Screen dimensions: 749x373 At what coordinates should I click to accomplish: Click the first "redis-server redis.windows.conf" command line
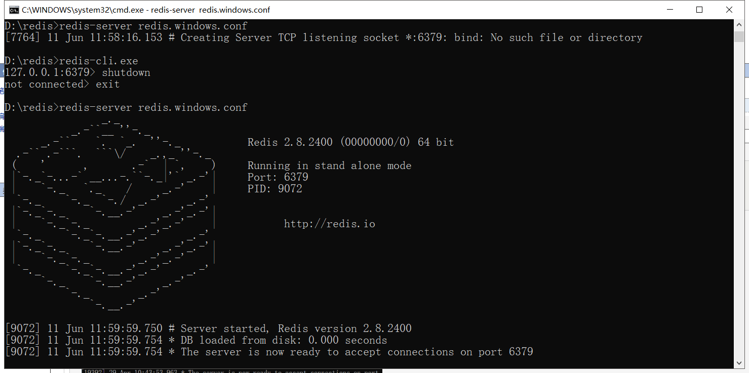pos(126,26)
